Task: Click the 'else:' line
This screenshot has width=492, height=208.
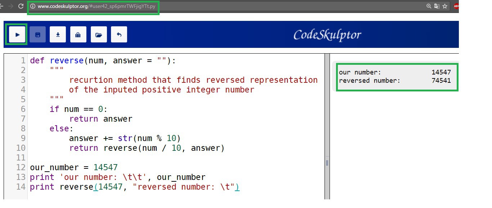Action: point(62,128)
